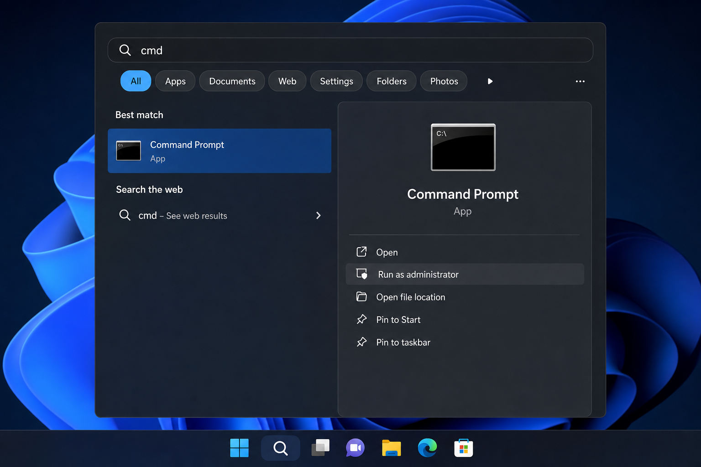Screen dimensions: 701x467
Task: Open Task View from the taskbar
Action: (320, 448)
